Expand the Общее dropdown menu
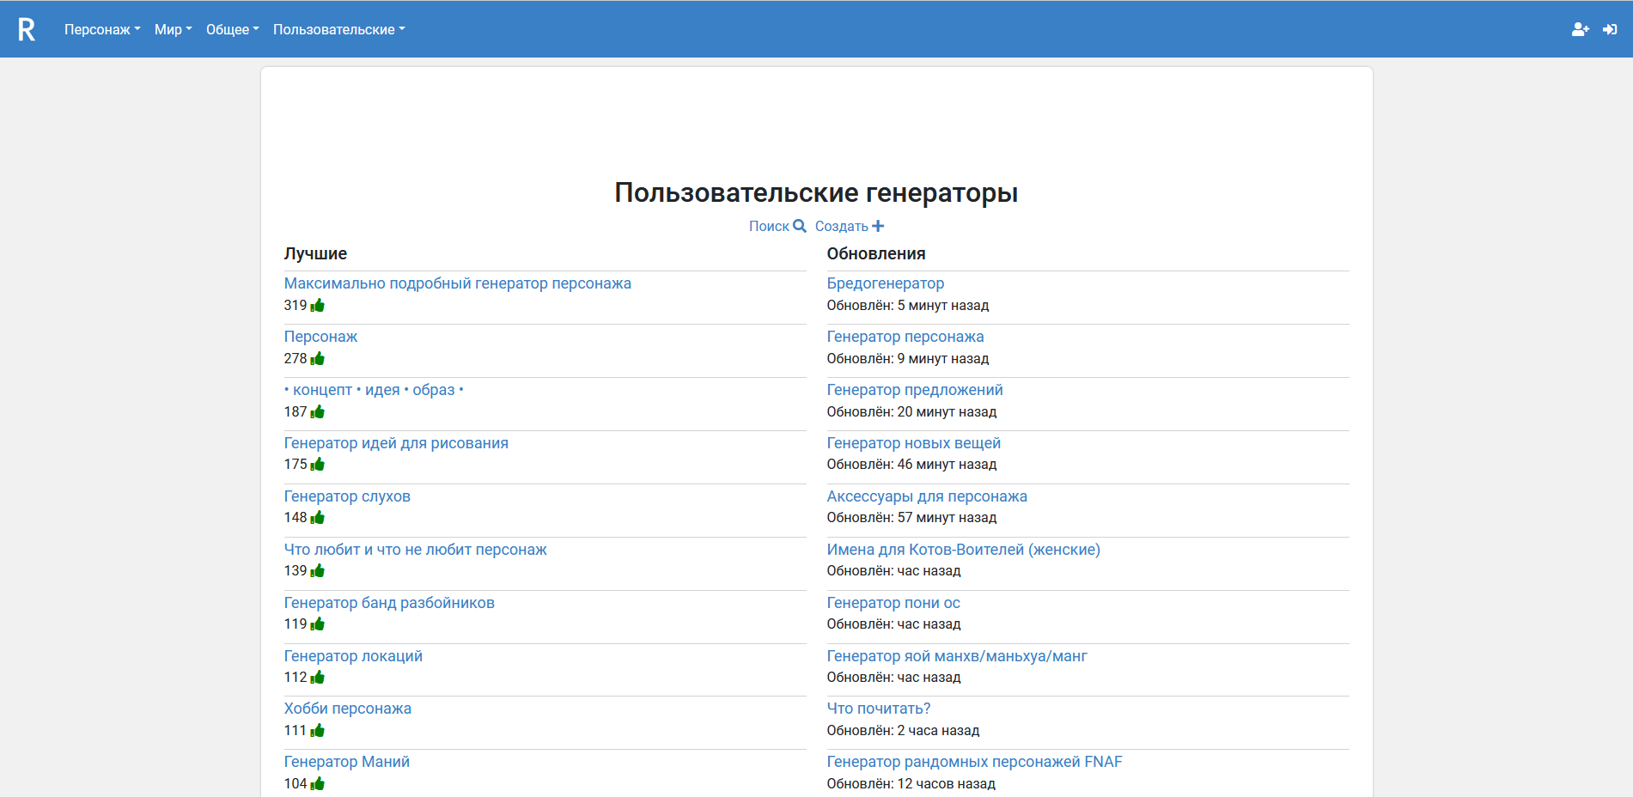Viewport: 1633px width, 797px height. pyautogui.click(x=233, y=29)
